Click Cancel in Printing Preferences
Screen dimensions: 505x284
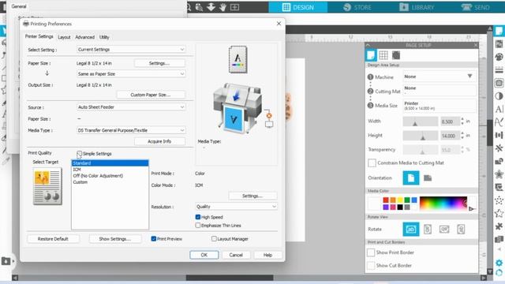236,255
